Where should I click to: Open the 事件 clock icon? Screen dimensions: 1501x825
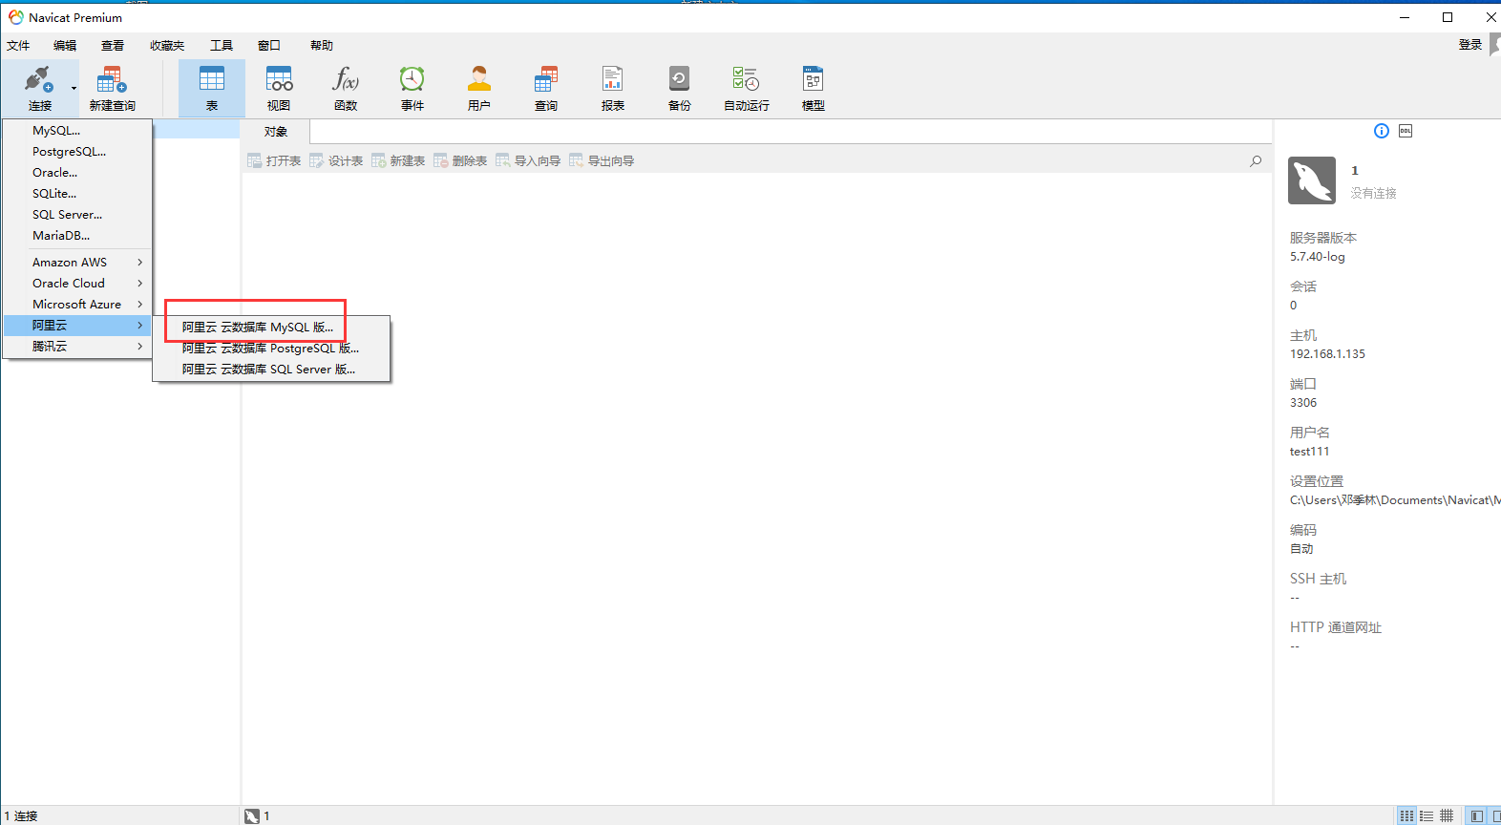coord(412,79)
